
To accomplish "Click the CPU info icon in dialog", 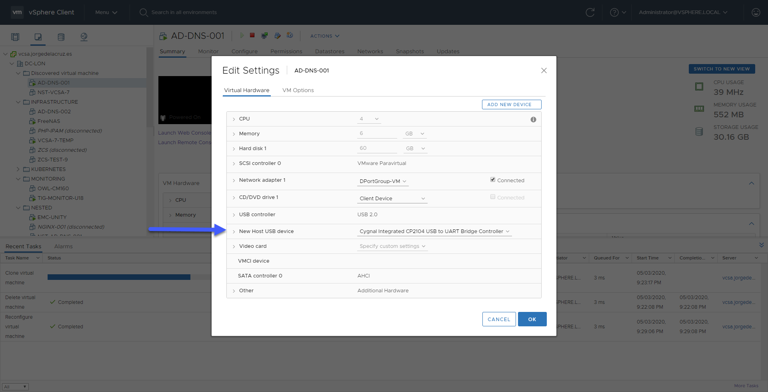I will tap(533, 119).
